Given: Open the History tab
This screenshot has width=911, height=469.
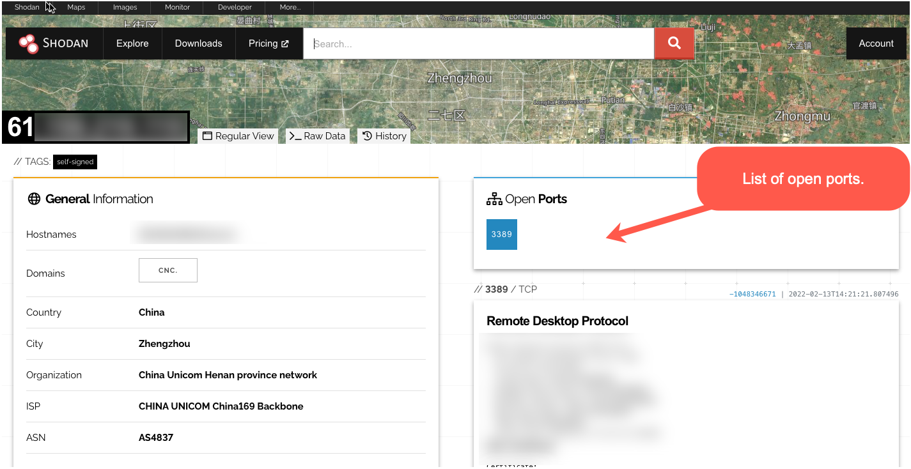Looking at the screenshot, I should point(384,135).
